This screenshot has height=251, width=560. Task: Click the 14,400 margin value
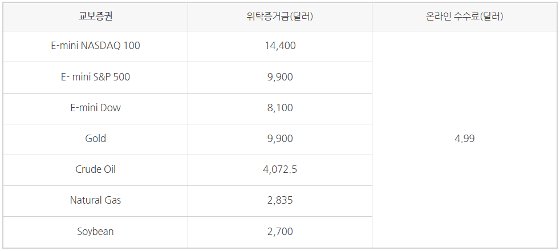click(280, 46)
